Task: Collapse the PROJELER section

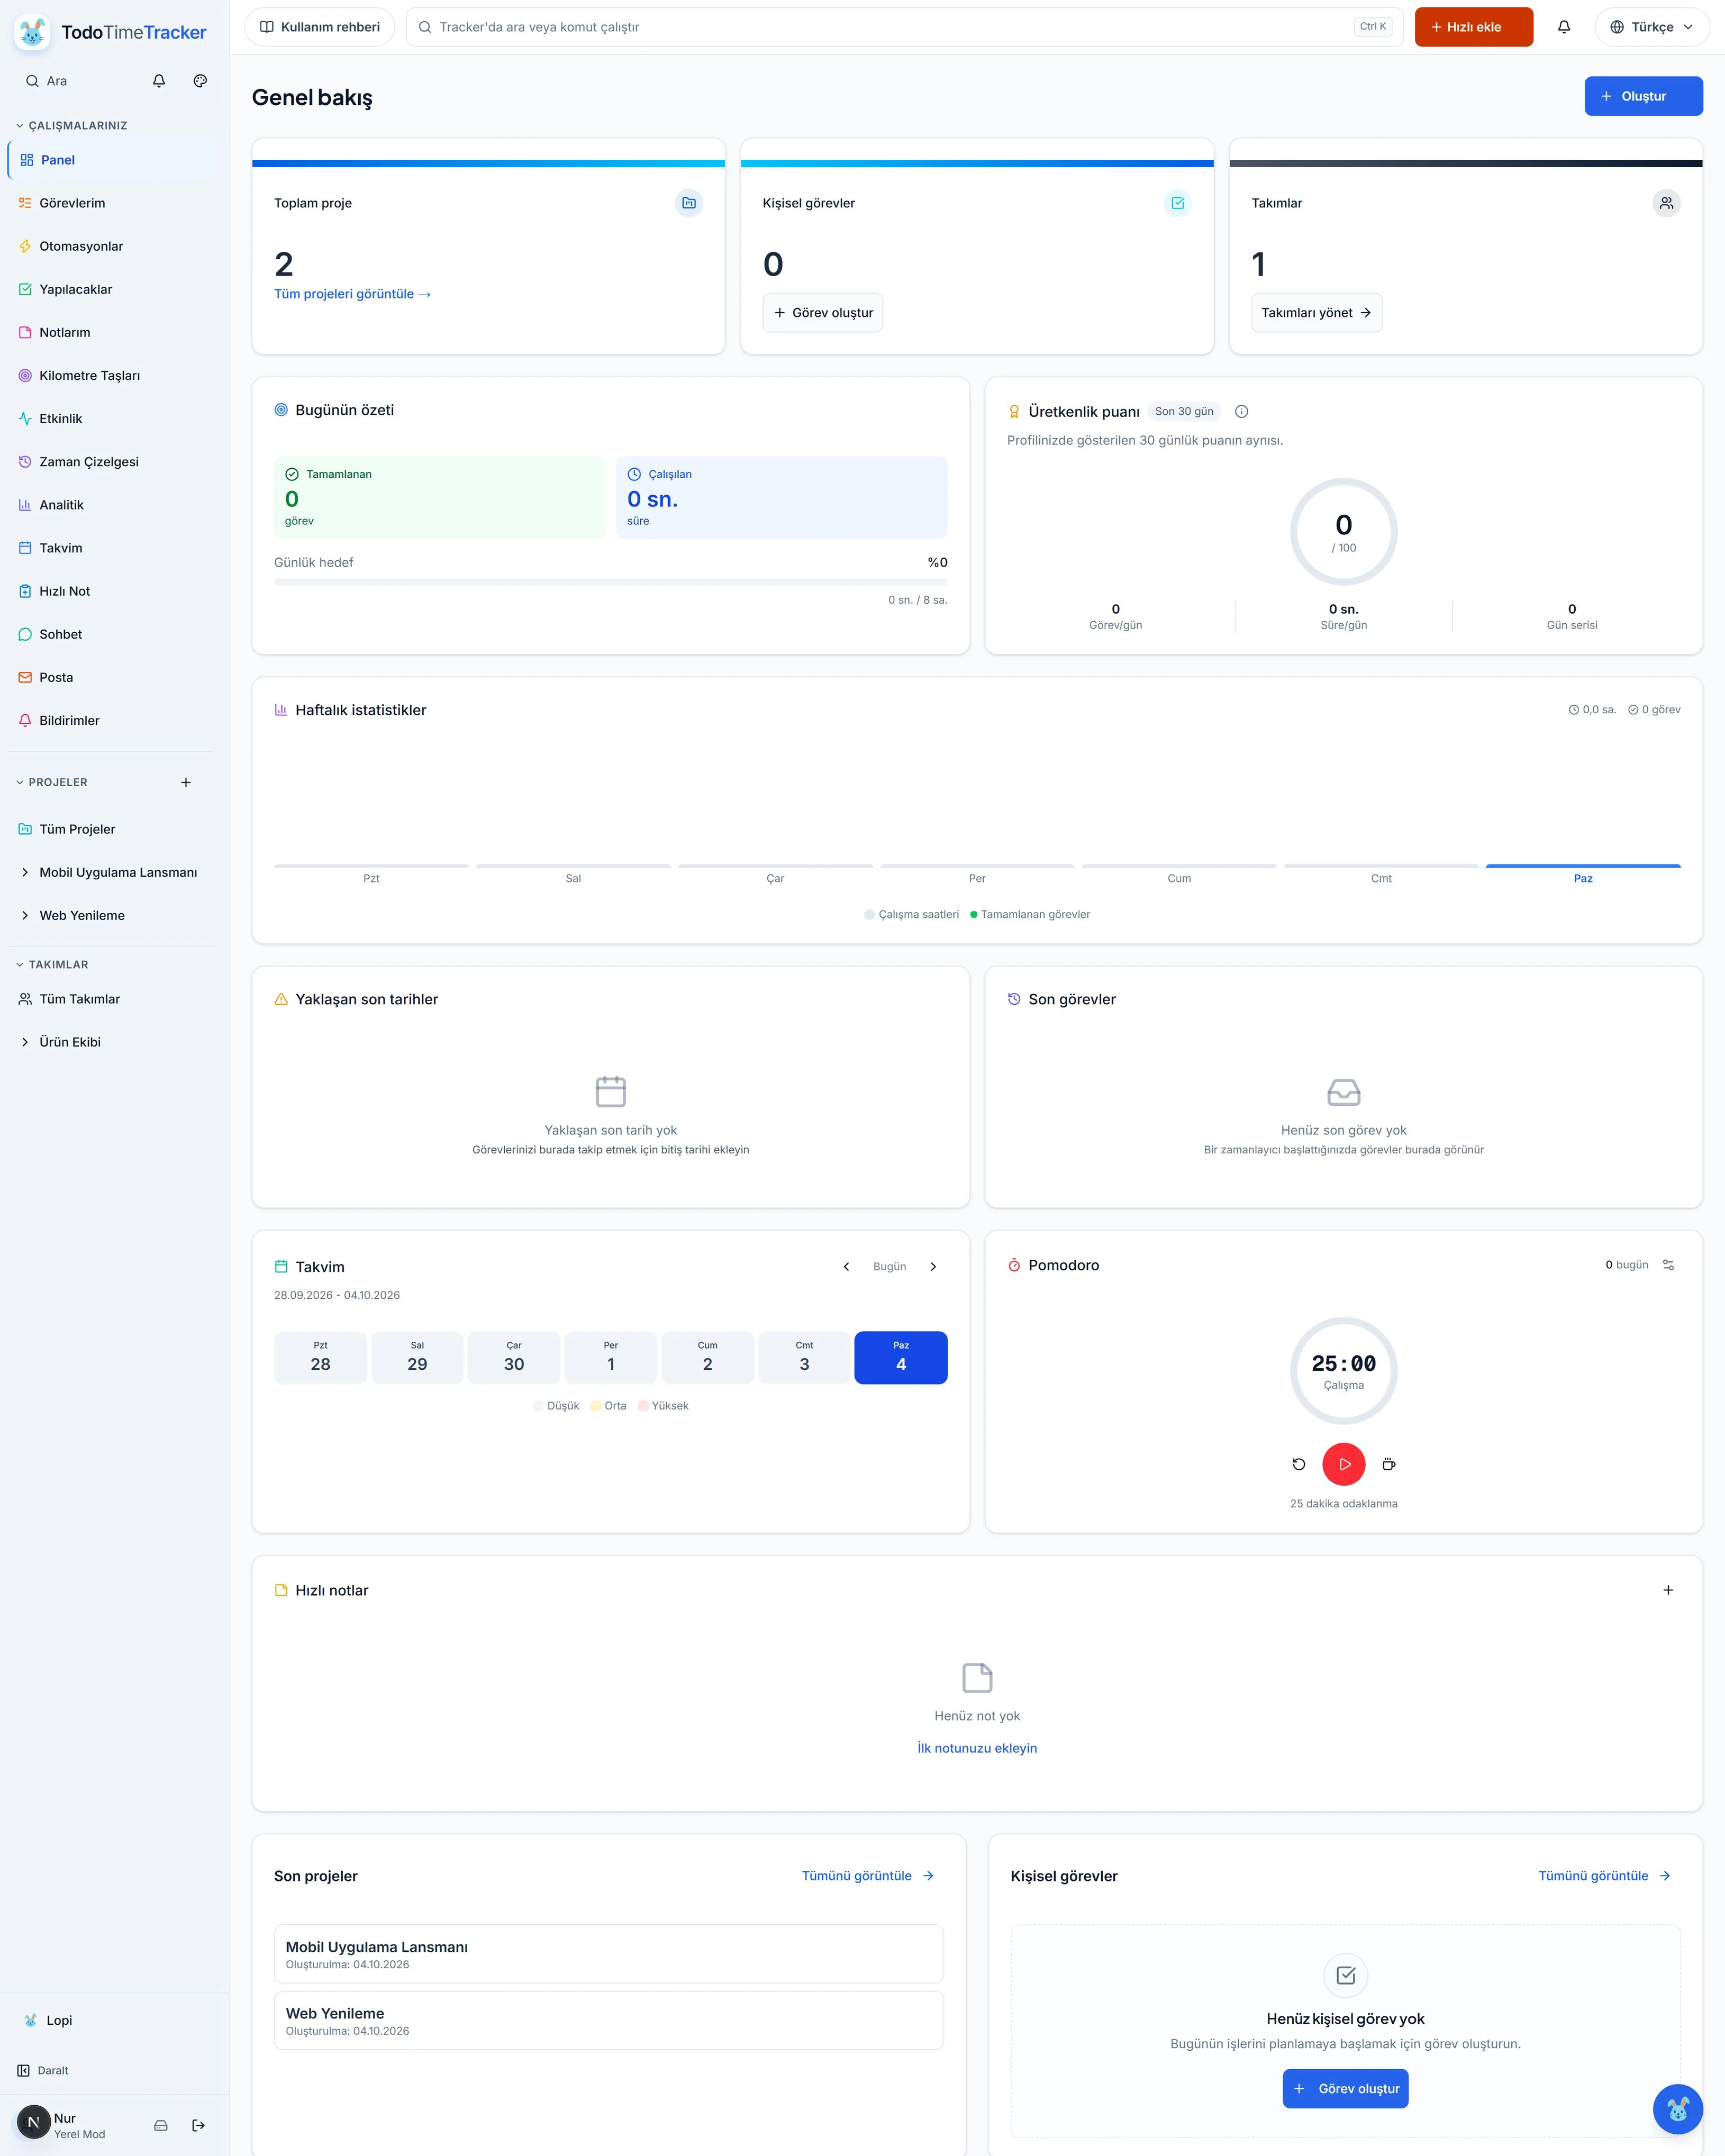Action: click(x=52, y=782)
